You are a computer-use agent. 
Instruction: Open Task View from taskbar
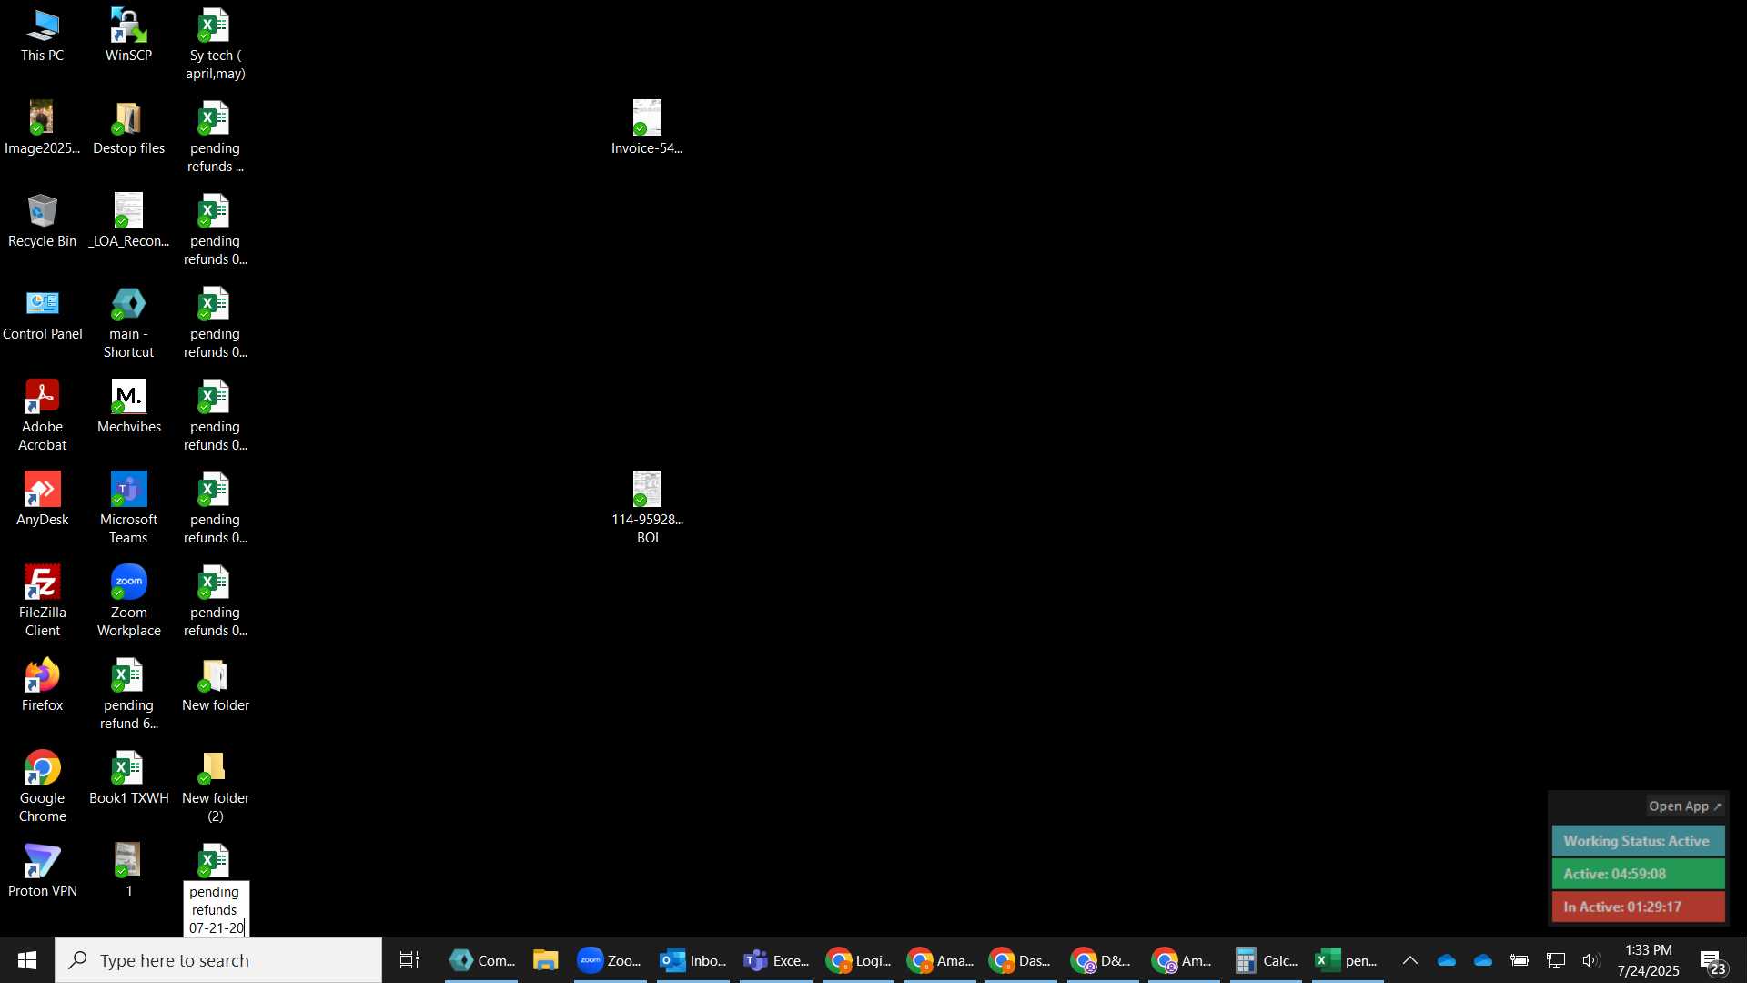click(409, 960)
